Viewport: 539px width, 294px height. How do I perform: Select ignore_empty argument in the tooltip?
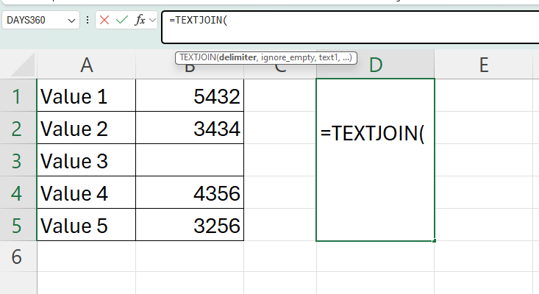coord(285,57)
